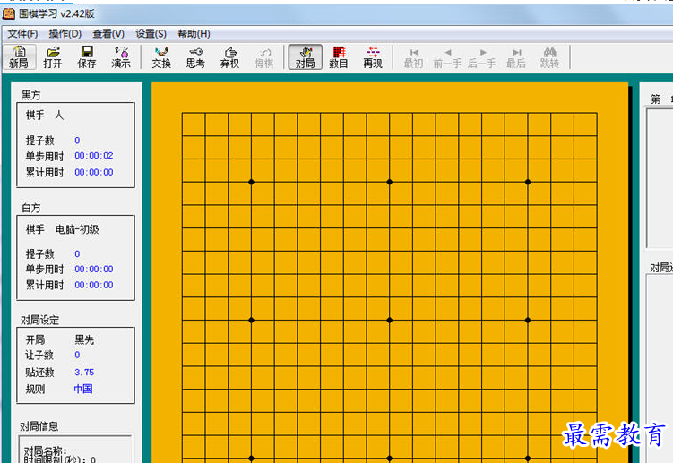This screenshot has width=673, height=463.
Task: Open the 文件(F) menu
Action: click(22, 34)
